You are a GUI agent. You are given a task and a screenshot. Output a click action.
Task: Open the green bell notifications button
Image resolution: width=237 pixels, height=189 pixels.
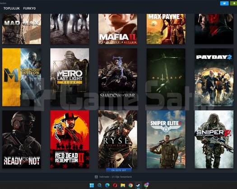coord(234,3)
